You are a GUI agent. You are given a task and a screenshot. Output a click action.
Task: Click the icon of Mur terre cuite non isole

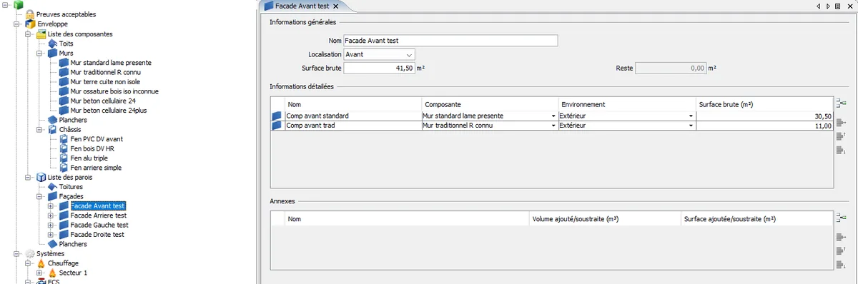[x=64, y=81]
